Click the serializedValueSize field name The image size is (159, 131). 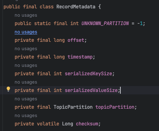91,91
